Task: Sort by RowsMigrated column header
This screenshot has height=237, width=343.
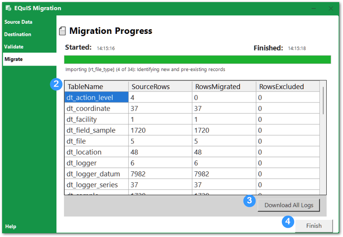Action: tap(224, 87)
